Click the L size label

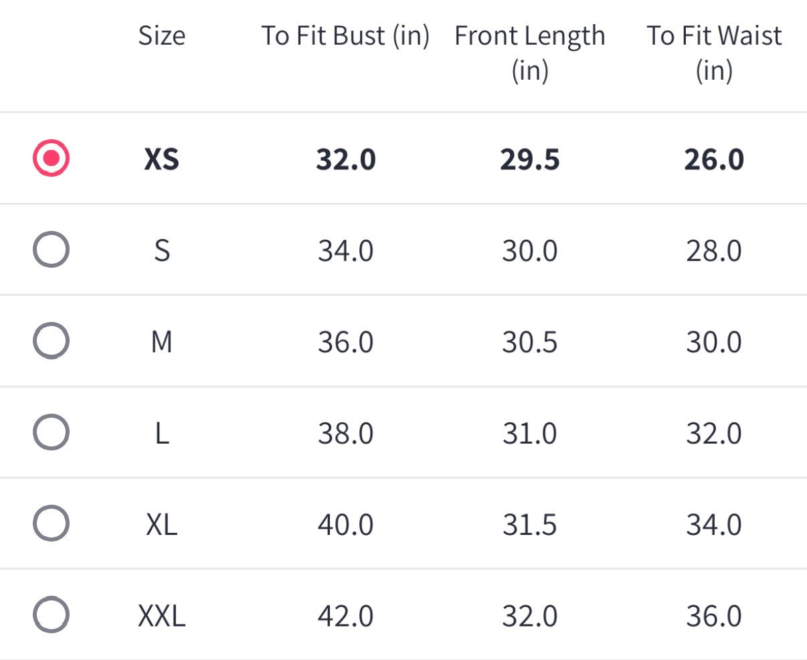162,433
